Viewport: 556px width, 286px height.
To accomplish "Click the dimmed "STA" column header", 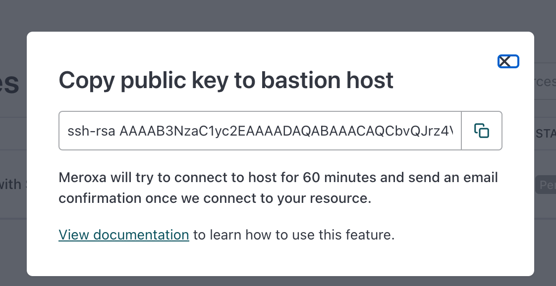I will pos(546,134).
